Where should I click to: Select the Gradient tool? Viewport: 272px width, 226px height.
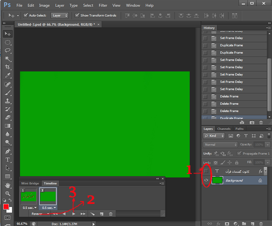pyautogui.click(x=7, y=126)
